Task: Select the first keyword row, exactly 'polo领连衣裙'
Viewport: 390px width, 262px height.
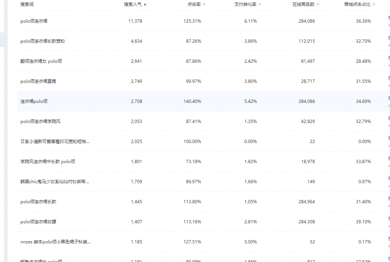Action: (34, 21)
